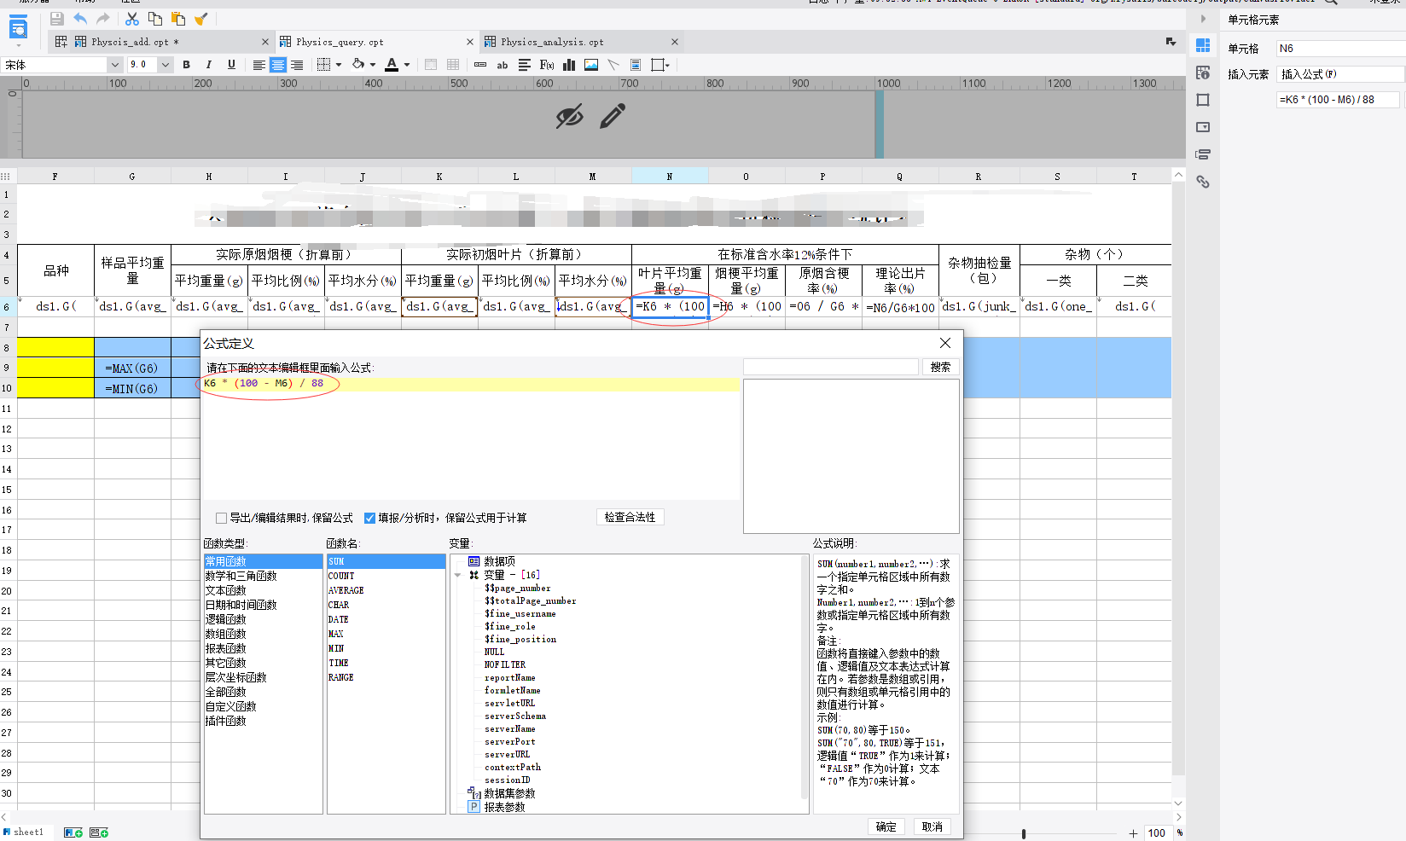Click the unmerge cells icon
Screen dimensions: 1406x841
tap(453, 65)
